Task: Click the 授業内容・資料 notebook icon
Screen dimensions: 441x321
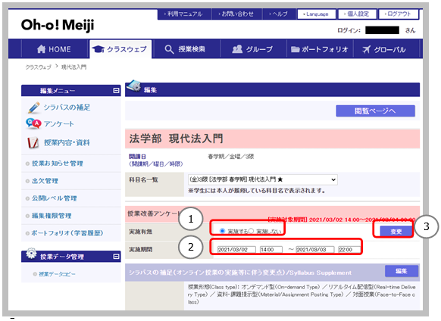Action: pos(33,142)
